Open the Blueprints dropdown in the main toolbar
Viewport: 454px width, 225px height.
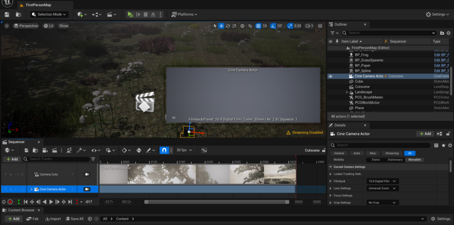(97, 15)
